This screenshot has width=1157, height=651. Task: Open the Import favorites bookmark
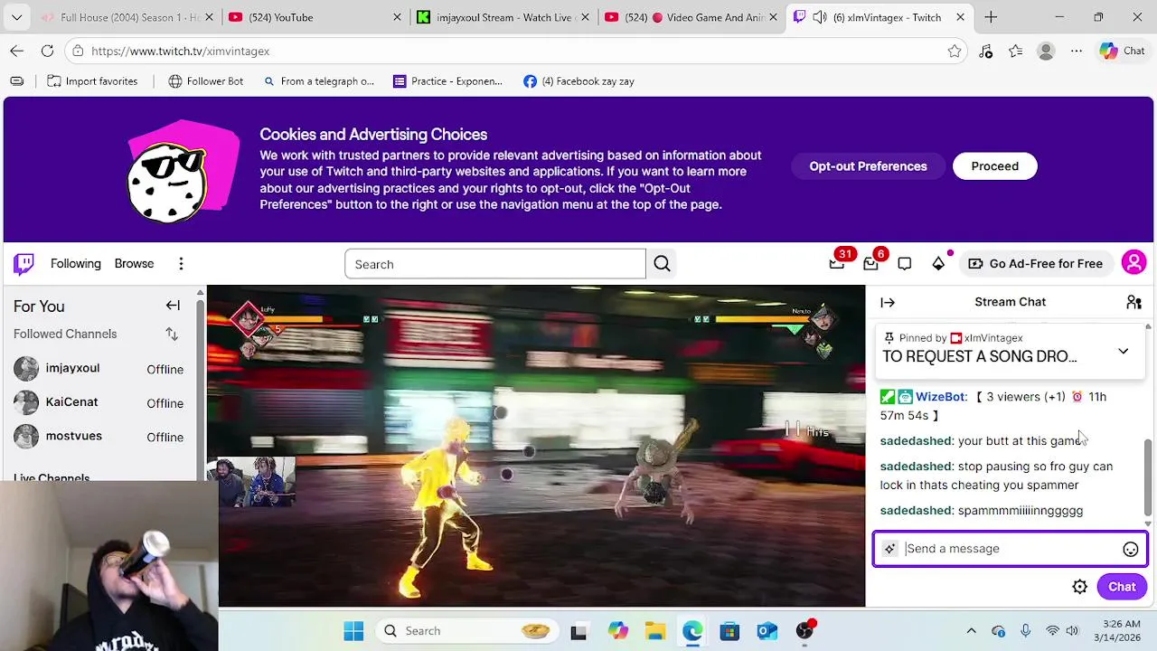[92, 81]
